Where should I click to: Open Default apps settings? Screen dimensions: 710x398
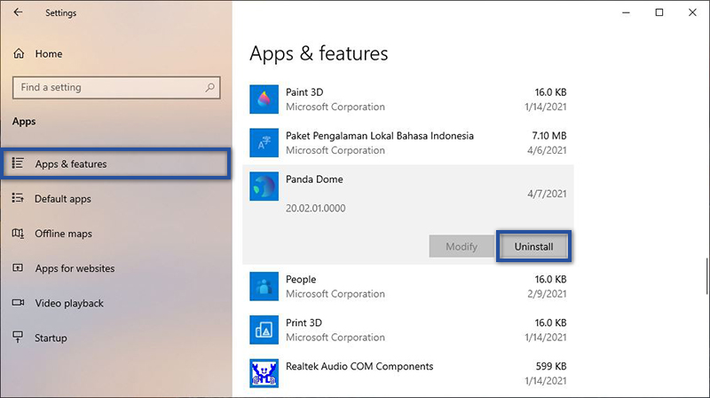[x=62, y=199]
